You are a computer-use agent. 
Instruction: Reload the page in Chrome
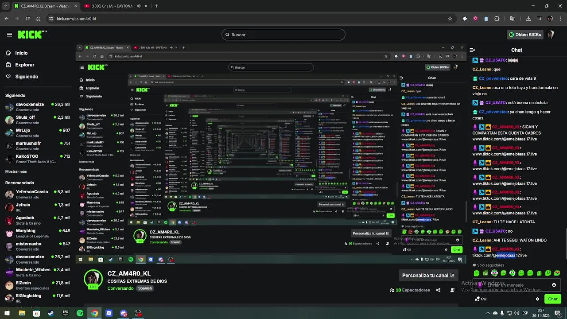27,19
